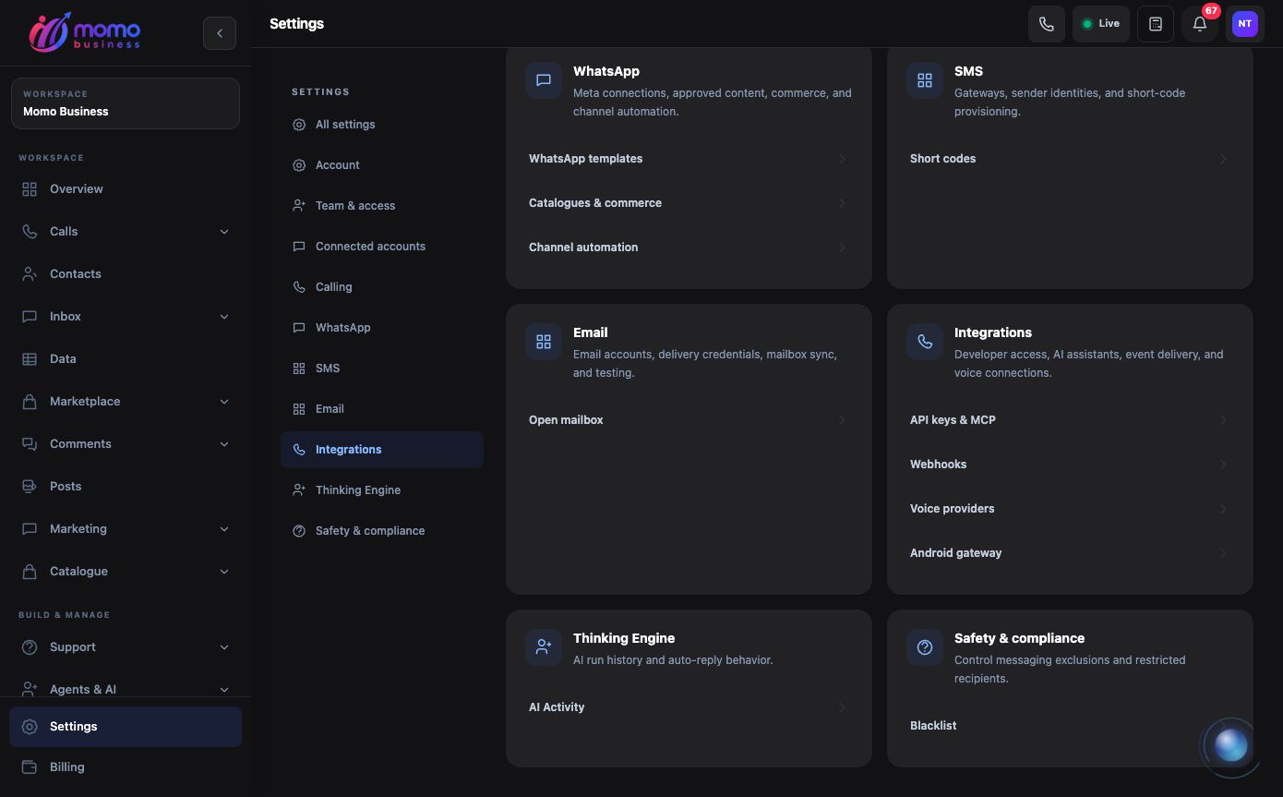Click the Connected accounts chat icon
Image resolution: width=1283 pixels, height=797 pixels.
[x=299, y=247]
